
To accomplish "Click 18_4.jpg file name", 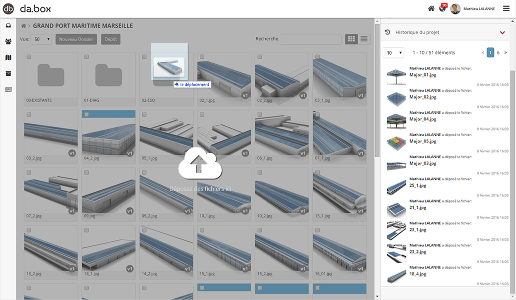I will 418,274.
